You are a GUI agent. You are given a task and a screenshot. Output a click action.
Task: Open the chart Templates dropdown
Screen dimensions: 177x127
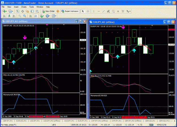[x=54, y=16]
